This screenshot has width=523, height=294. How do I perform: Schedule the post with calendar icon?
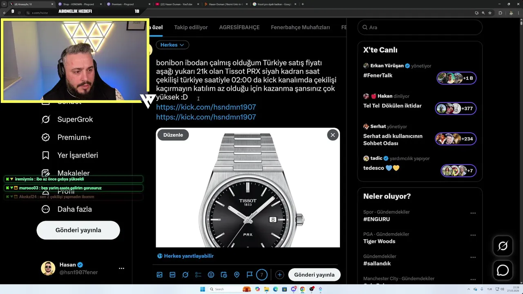[x=224, y=275]
